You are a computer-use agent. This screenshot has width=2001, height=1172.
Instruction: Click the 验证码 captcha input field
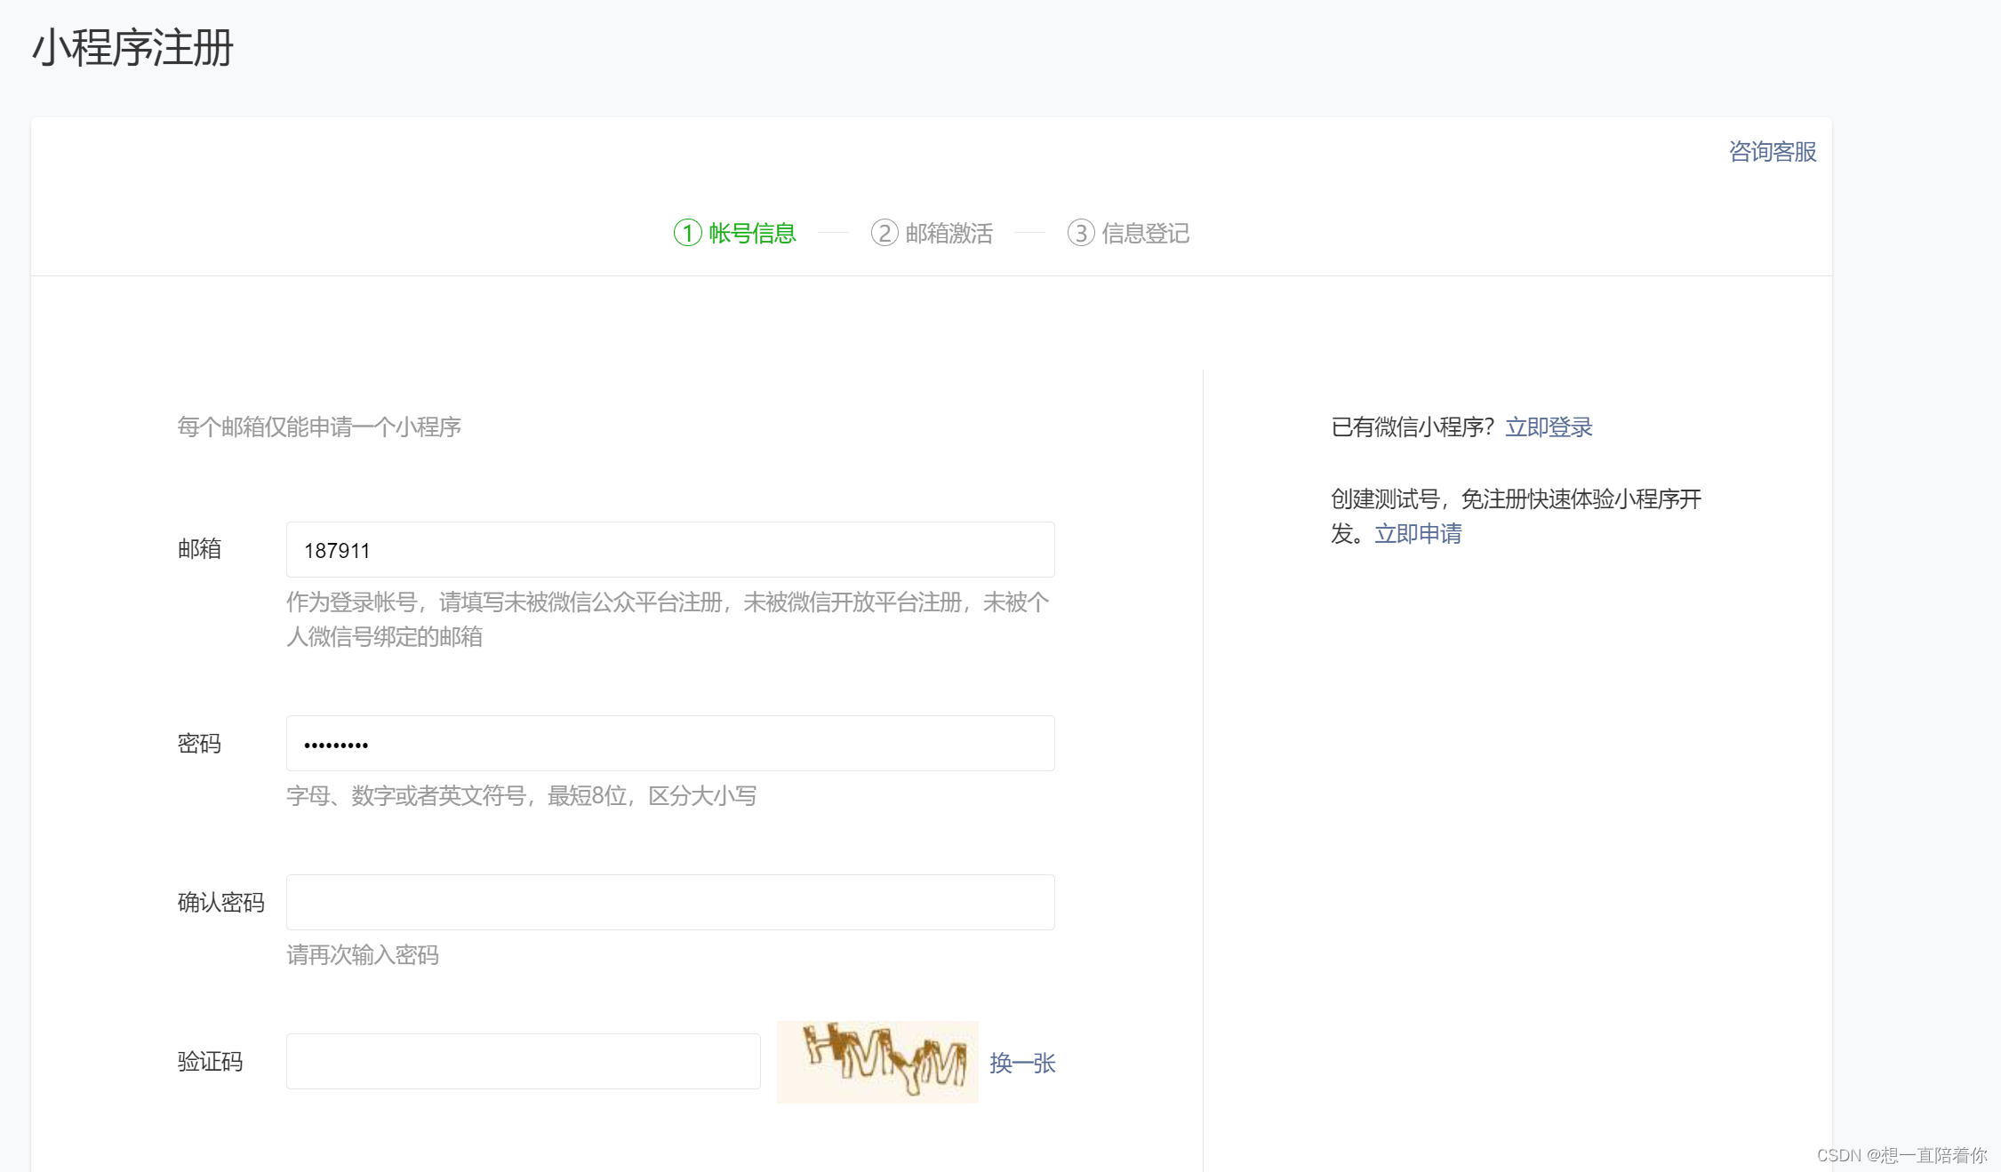[x=523, y=1062]
